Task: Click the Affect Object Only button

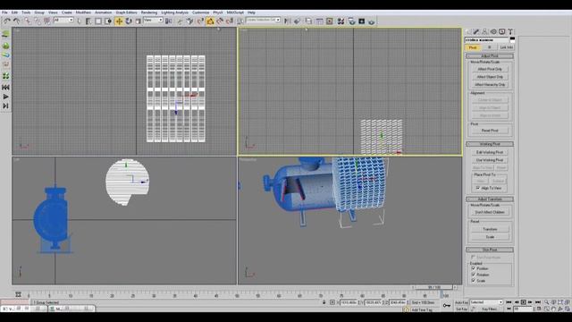Action: (490, 77)
